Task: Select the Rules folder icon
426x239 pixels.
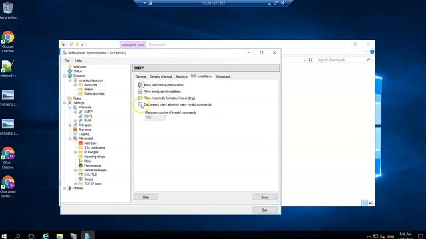Action: [x=69, y=98]
